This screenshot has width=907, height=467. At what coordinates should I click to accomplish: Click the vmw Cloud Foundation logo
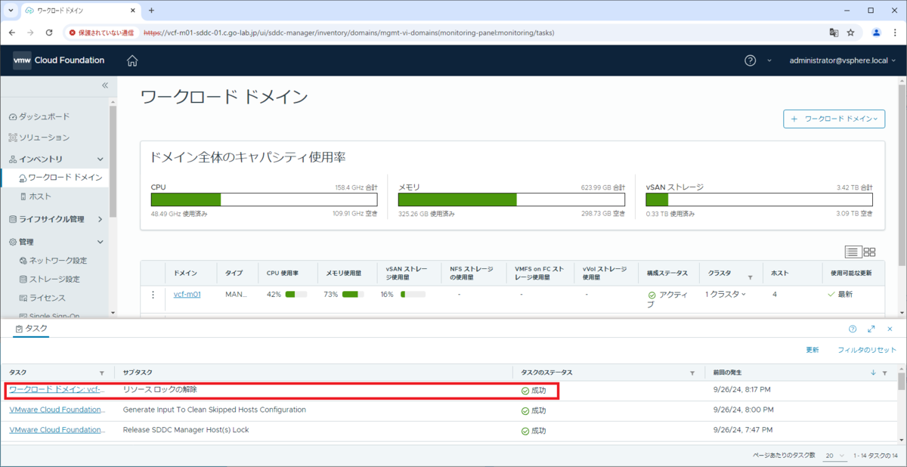coord(59,60)
